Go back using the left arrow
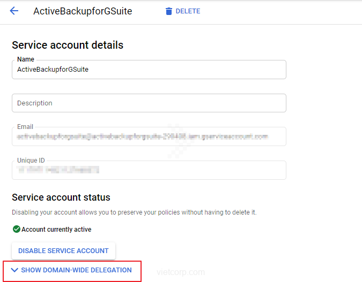This screenshot has width=362, height=282. pos(14,11)
